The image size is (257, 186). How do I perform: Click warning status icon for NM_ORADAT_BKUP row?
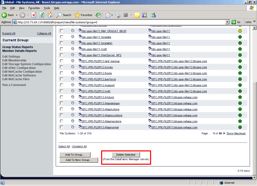click(x=240, y=31)
